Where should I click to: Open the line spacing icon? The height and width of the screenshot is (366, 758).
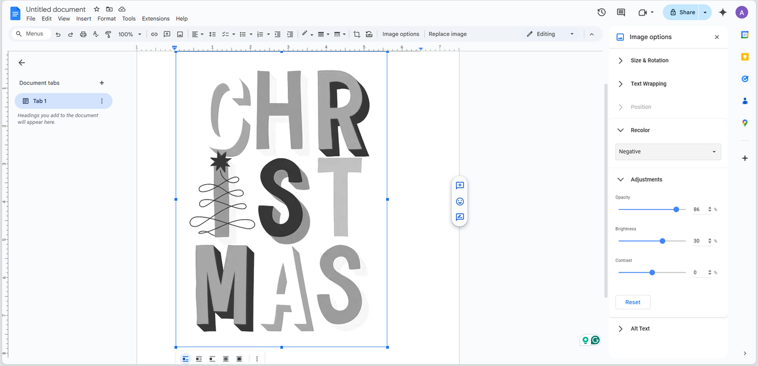point(213,34)
